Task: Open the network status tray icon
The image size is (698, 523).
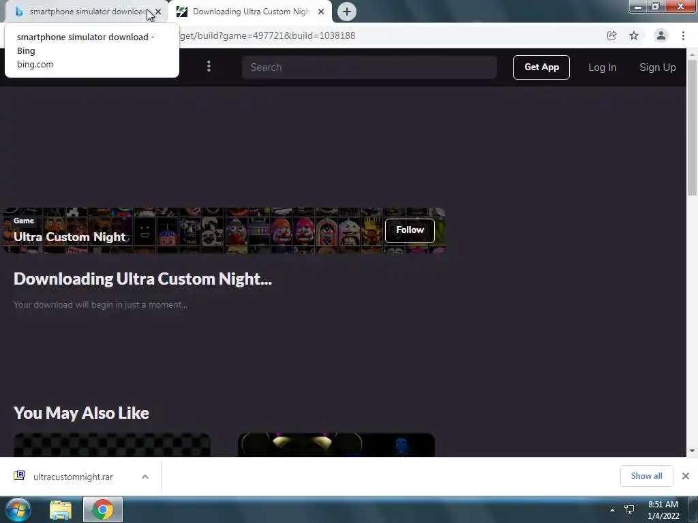Action: click(x=629, y=509)
